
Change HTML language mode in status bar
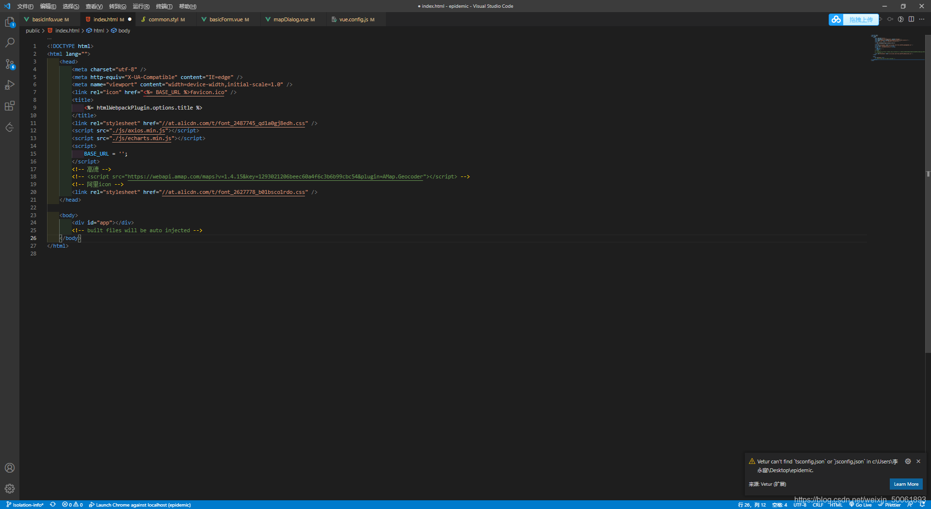click(x=836, y=505)
